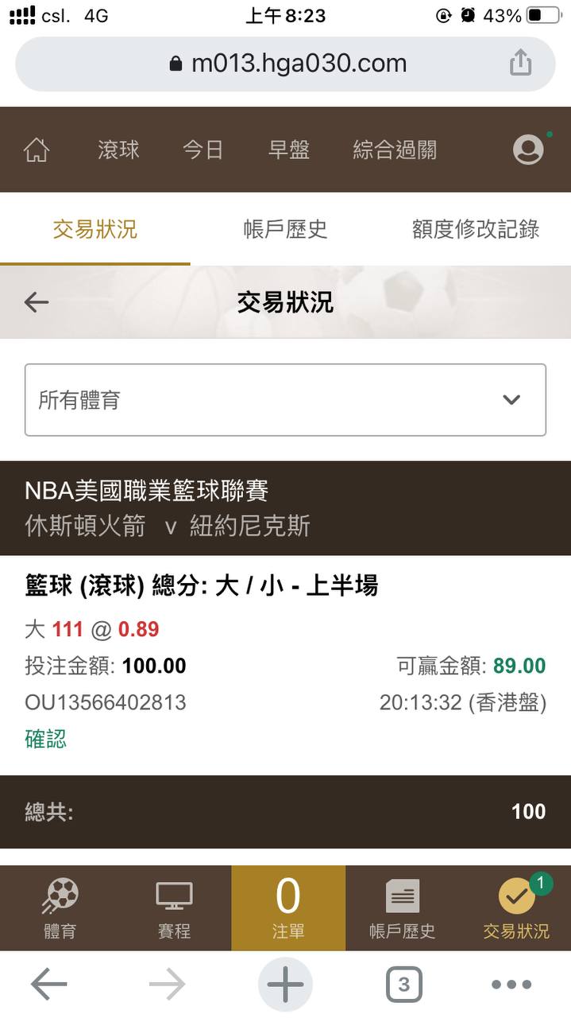Image resolution: width=571 pixels, height=1018 pixels.
Task: Select the 交易狀況 tab at top
Action: pyautogui.click(x=95, y=230)
